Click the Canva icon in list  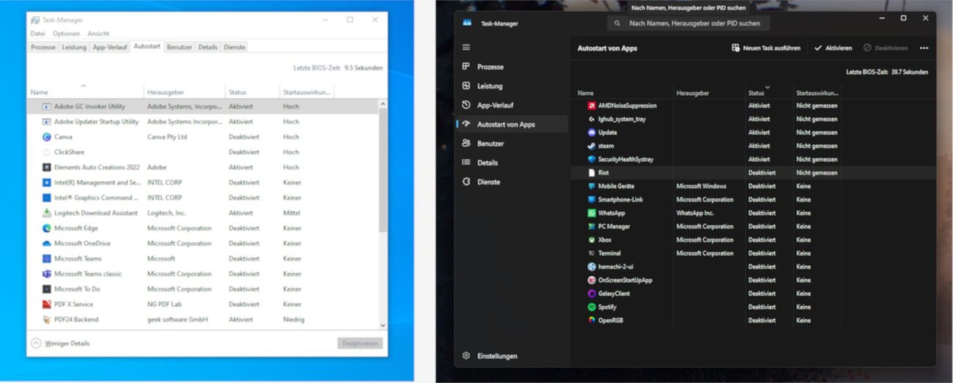[47, 137]
